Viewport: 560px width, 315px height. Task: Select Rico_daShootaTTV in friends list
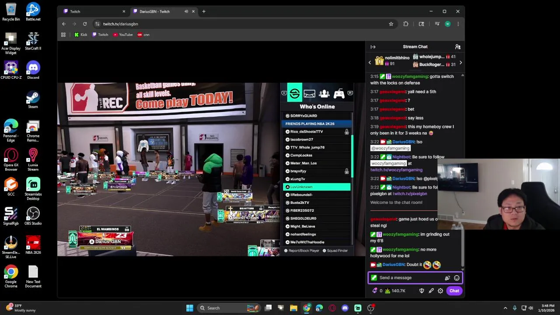[x=317, y=132]
